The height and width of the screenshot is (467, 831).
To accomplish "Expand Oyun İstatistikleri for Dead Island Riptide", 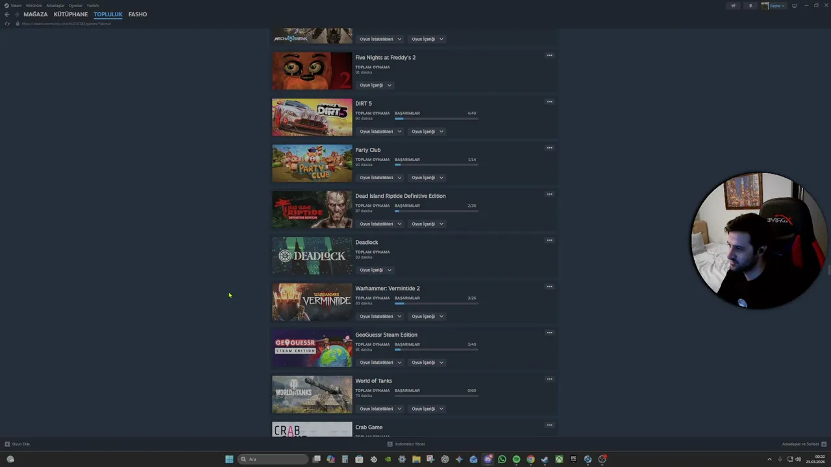I will point(380,224).
